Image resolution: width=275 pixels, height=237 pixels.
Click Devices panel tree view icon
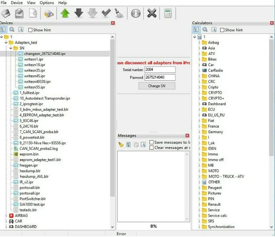pos(3,30)
